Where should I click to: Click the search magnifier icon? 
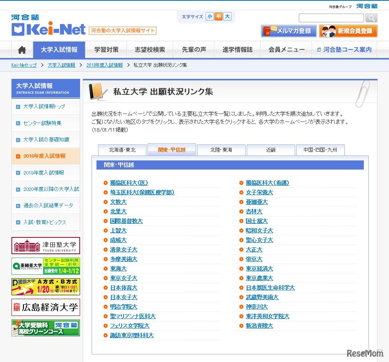tap(371, 18)
